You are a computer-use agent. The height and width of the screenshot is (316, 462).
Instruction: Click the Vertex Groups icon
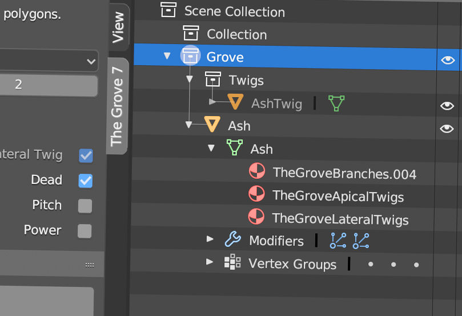click(x=232, y=262)
